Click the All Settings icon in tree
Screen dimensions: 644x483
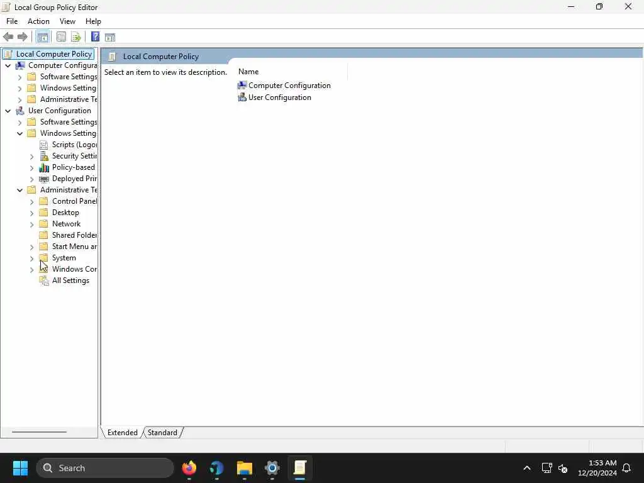click(x=43, y=280)
